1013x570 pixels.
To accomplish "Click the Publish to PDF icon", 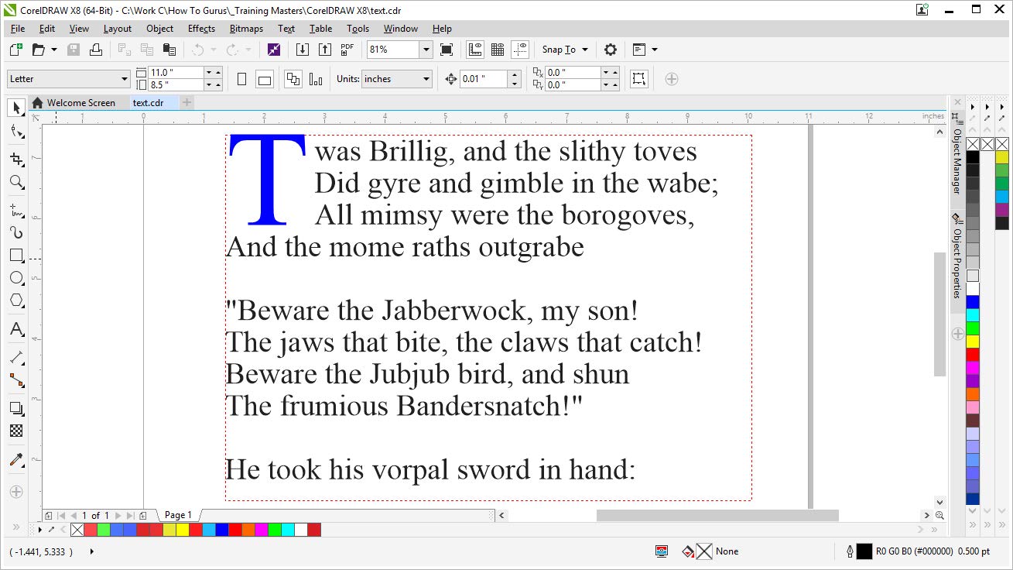I will click(347, 50).
